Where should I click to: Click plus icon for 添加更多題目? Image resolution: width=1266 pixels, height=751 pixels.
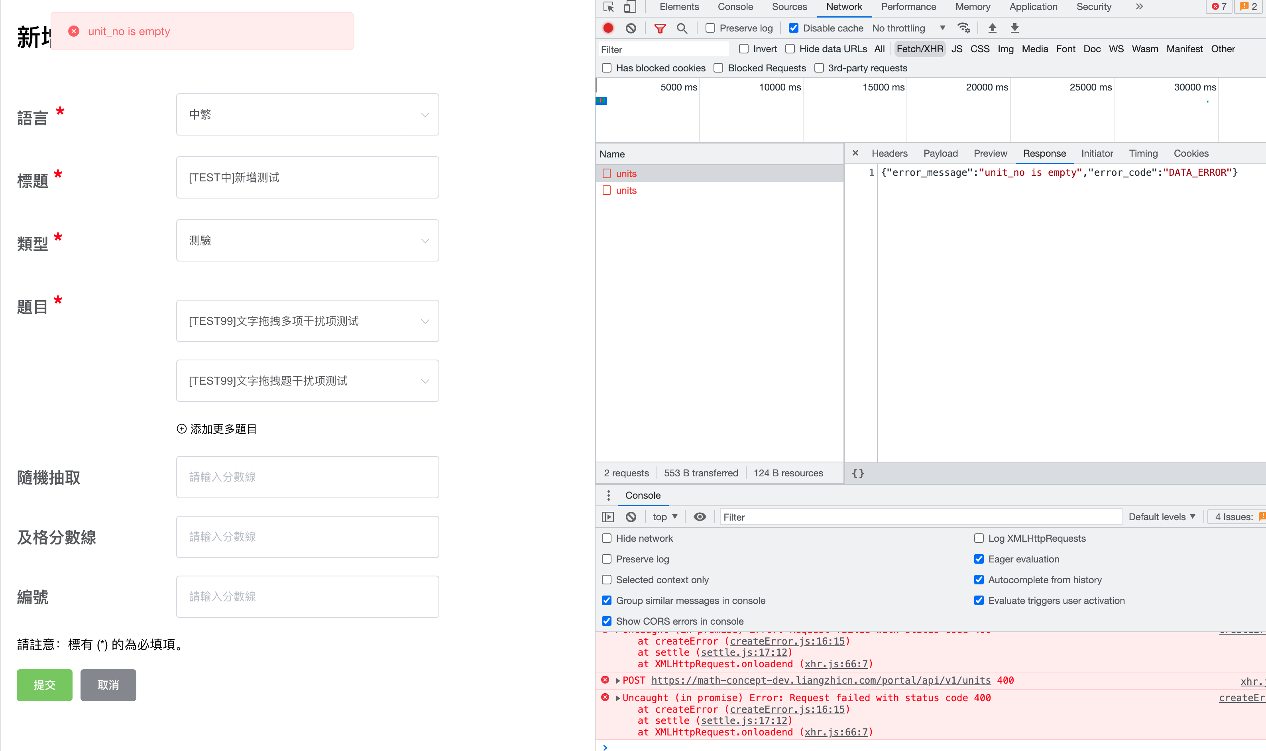182,429
